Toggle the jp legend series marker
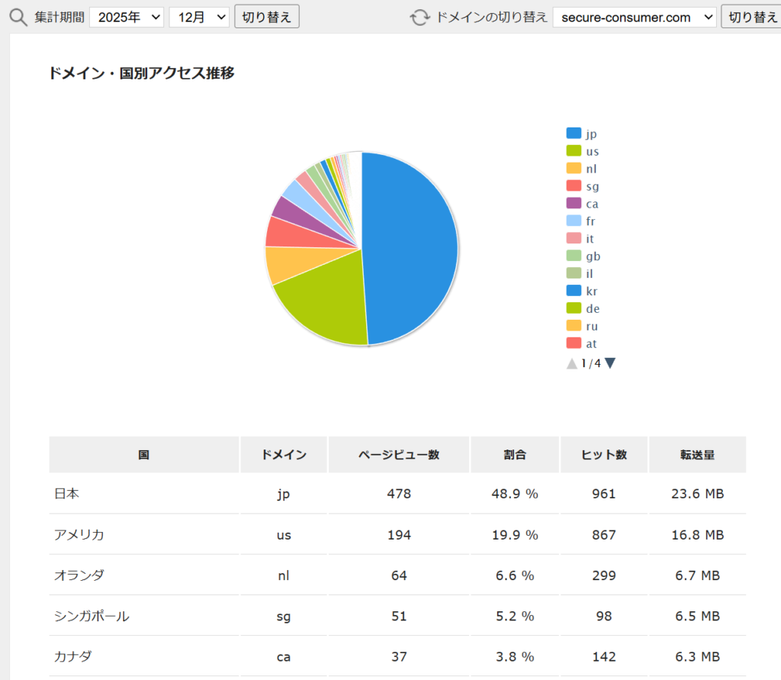Image resolution: width=781 pixels, height=680 pixels. tap(574, 134)
